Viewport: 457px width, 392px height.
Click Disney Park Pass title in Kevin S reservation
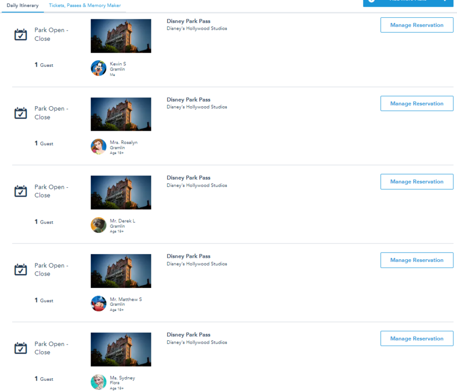click(188, 21)
